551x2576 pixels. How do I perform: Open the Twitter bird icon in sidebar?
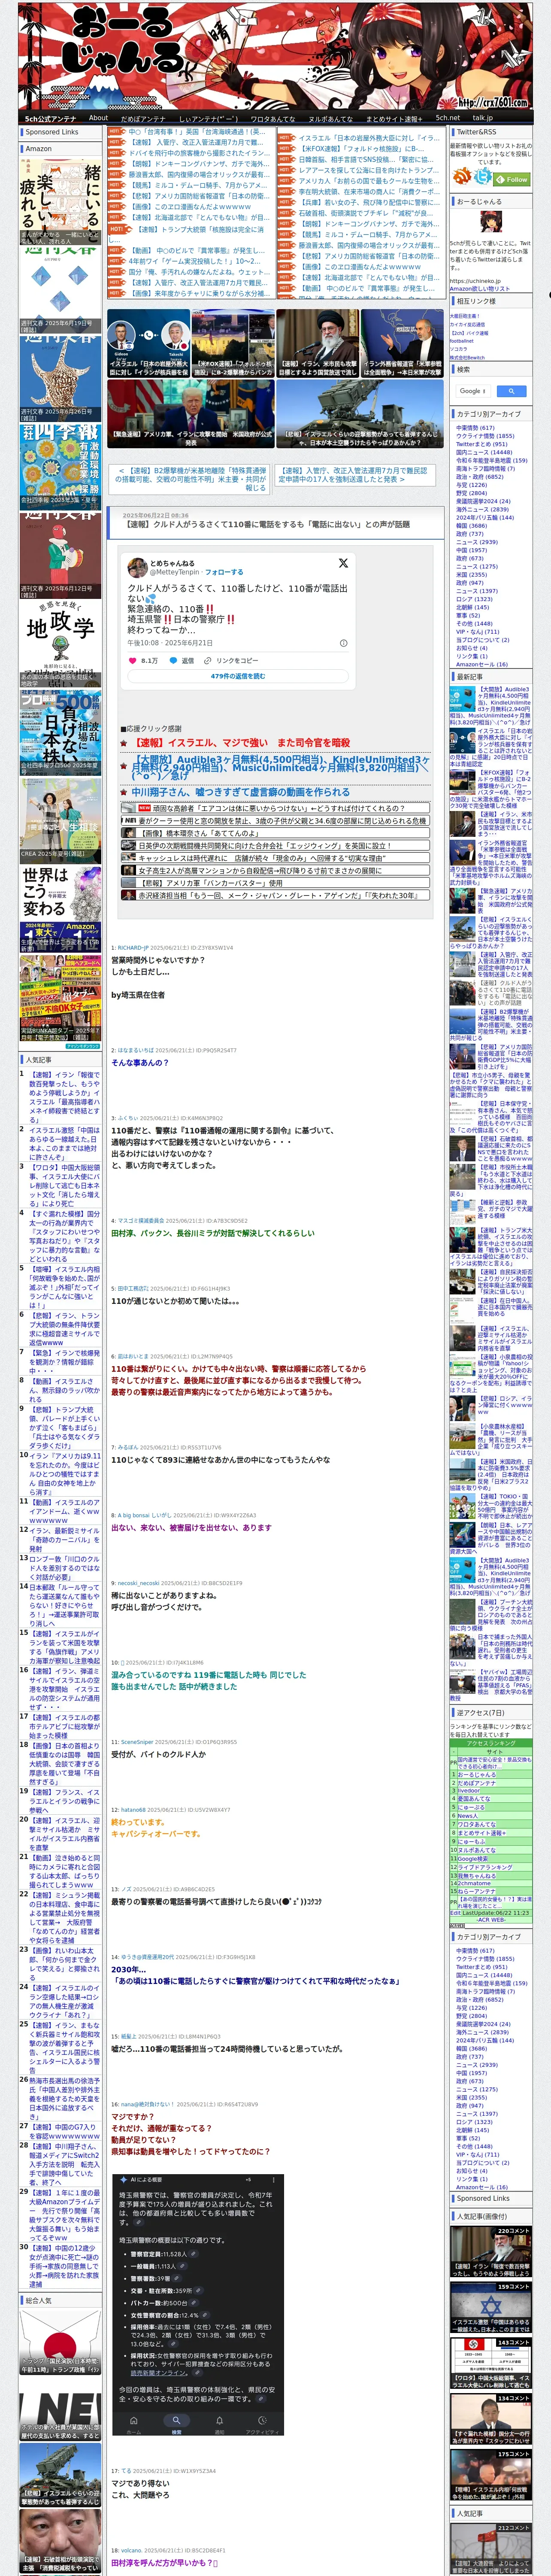pos(483,177)
